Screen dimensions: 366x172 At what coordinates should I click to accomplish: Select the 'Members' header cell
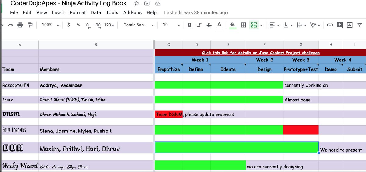click(96, 69)
